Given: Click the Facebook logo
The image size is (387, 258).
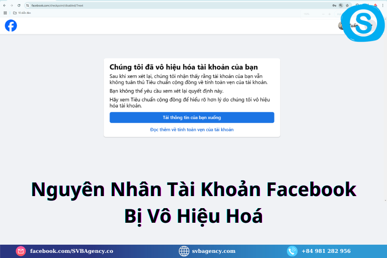Looking at the screenshot, I should click(x=11, y=26).
